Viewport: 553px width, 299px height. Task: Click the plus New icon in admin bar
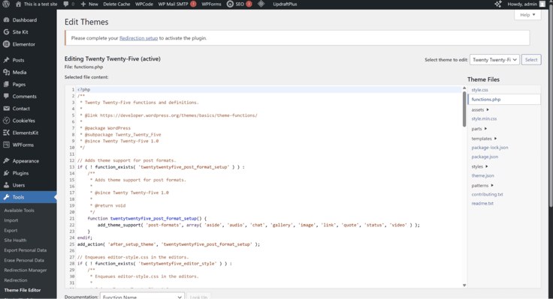point(83,4)
